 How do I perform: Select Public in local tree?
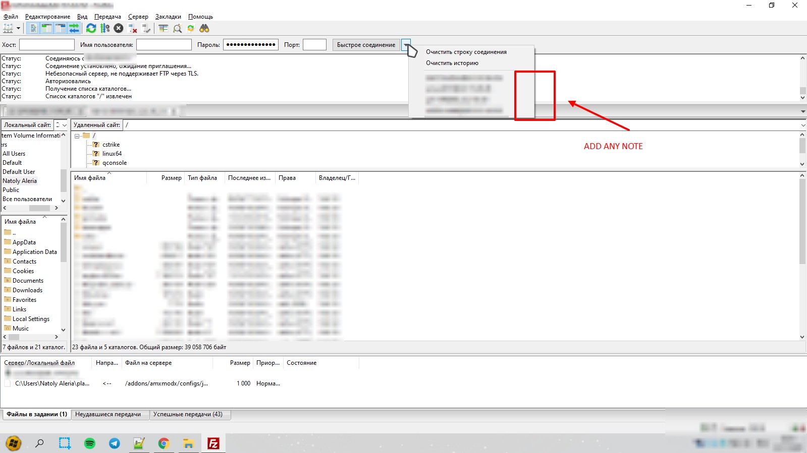pyautogui.click(x=11, y=190)
